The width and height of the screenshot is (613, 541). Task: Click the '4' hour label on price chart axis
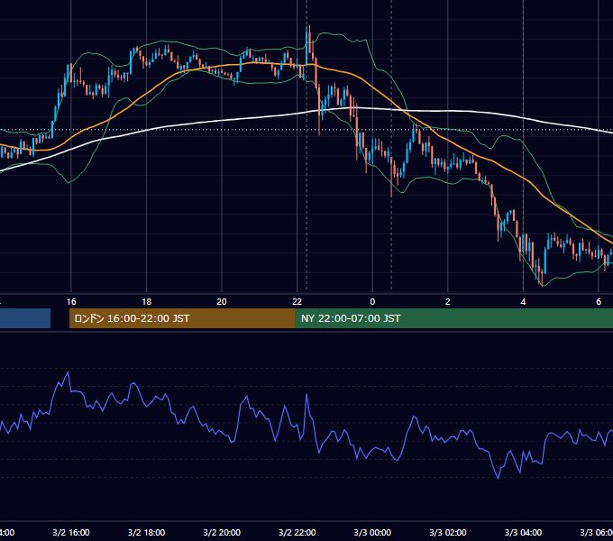coord(523,301)
